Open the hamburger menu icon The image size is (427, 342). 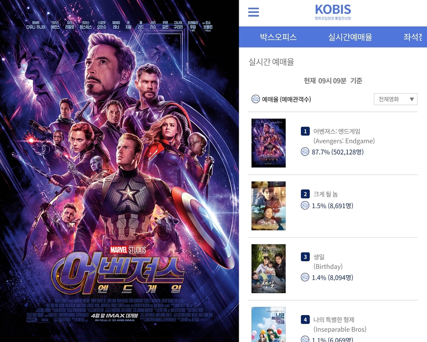253,12
